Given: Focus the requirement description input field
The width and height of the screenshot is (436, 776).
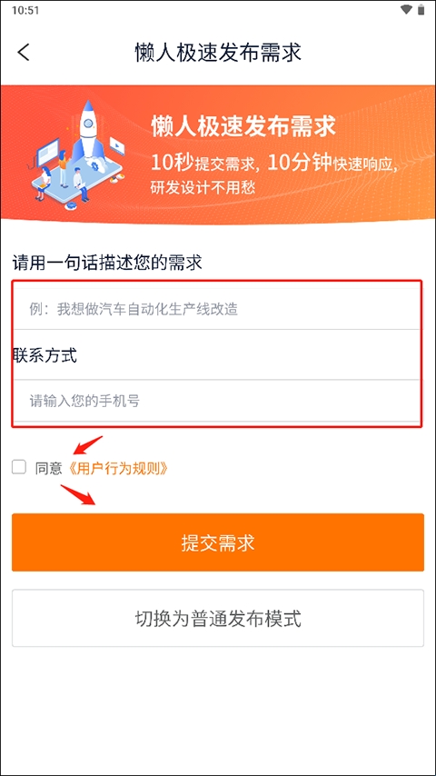Looking at the screenshot, I should click(x=217, y=309).
